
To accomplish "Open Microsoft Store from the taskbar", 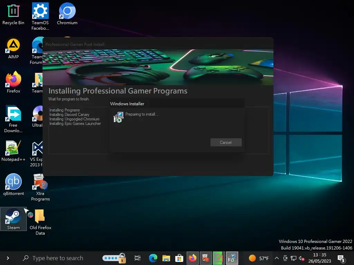I will click(x=179, y=258).
